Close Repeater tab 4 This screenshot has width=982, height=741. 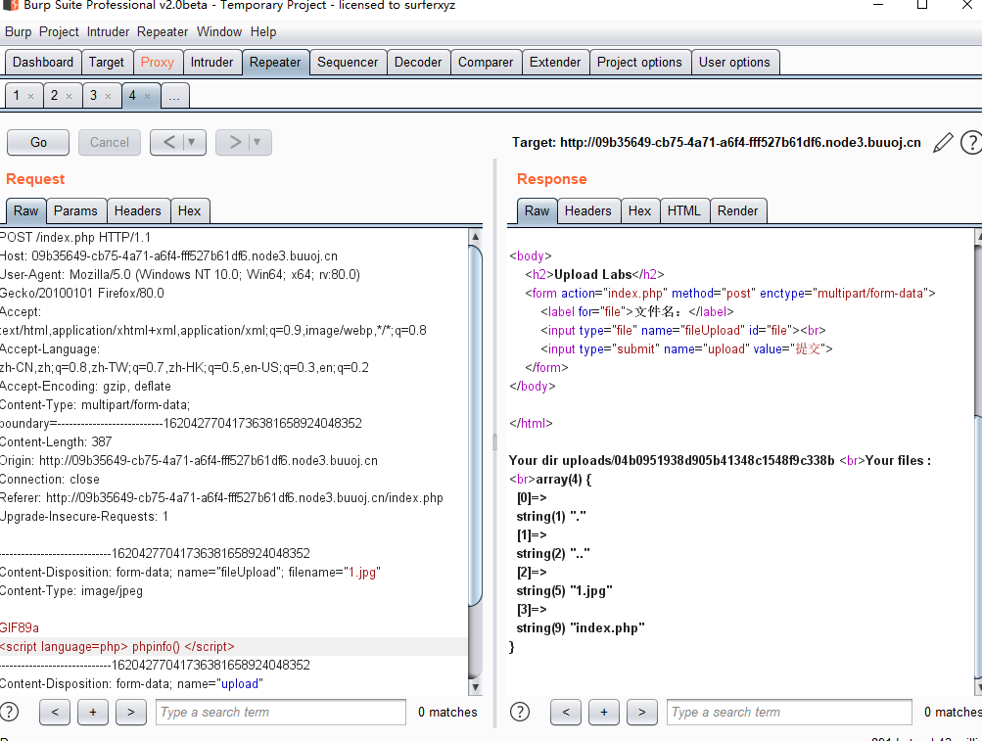click(x=147, y=97)
